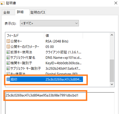This screenshot has height=114, width=119.
Task: Click the dropdown chevron arrow in 表示 combo box
Action: coord(76,23)
